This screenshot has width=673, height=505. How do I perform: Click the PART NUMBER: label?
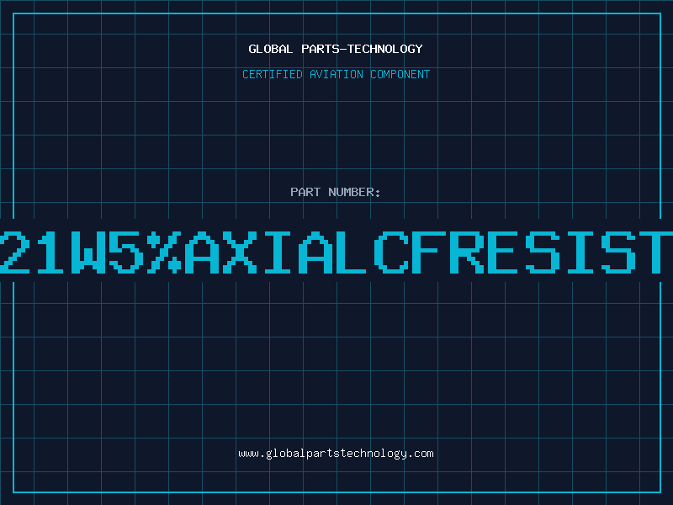click(x=336, y=192)
